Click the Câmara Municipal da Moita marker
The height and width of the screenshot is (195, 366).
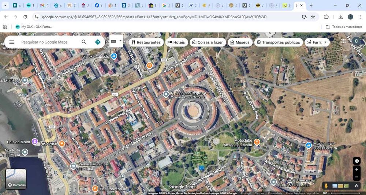73,166
